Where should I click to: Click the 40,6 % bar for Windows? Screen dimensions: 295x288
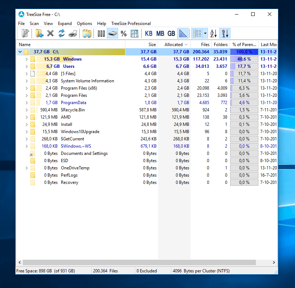pos(244,59)
